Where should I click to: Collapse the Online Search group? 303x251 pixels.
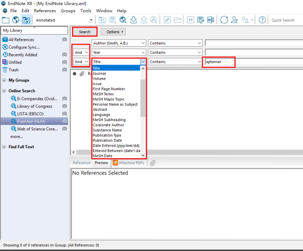[x=4, y=91]
